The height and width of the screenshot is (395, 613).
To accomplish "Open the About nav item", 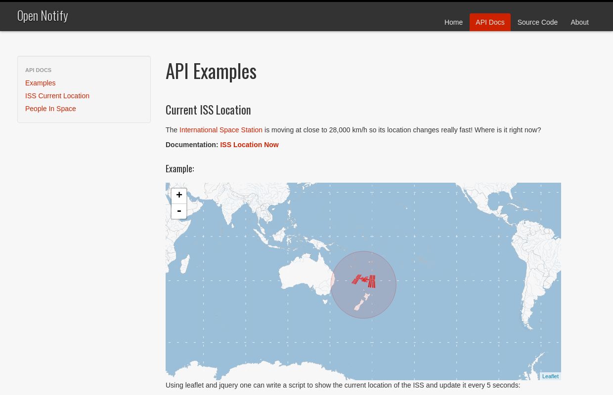I will pyautogui.click(x=579, y=22).
